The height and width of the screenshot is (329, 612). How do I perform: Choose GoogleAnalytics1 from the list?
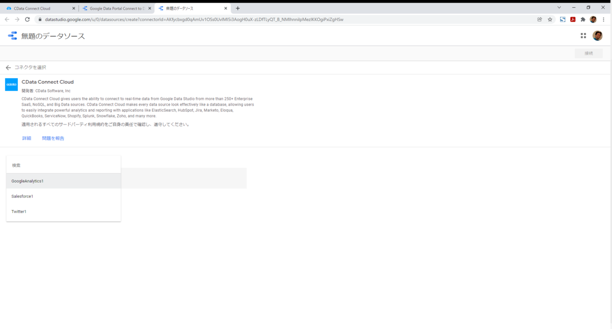(64, 181)
